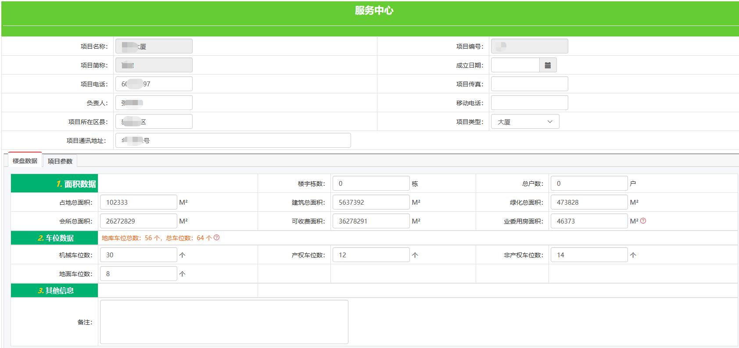
Task: Focus the 建筑总面积 field
Action: point(371,202)
